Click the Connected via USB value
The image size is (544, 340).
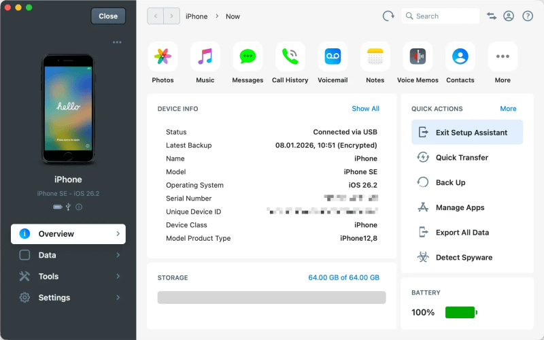pyautogui.click(x=345, y=132)
